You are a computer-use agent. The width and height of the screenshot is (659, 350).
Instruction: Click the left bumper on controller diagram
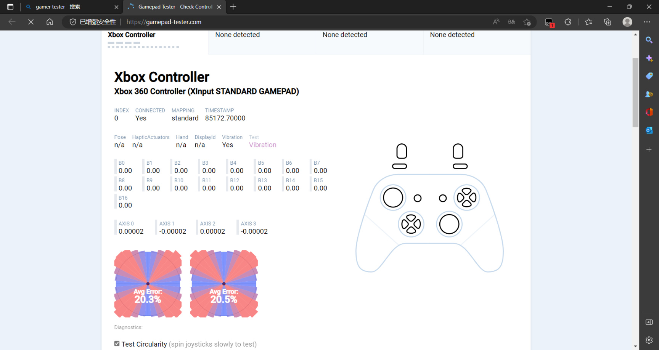click(400, 166)
